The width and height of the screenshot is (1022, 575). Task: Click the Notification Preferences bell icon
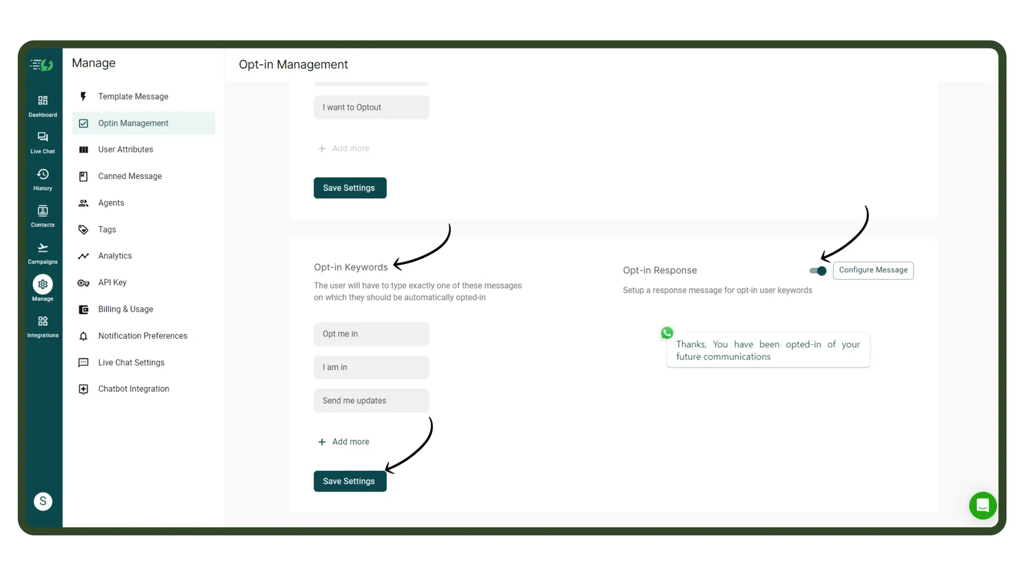(83, 336)
